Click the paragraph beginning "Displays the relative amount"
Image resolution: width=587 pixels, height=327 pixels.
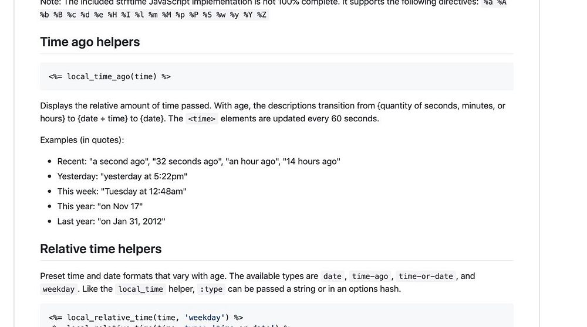[x=273, y=112]
